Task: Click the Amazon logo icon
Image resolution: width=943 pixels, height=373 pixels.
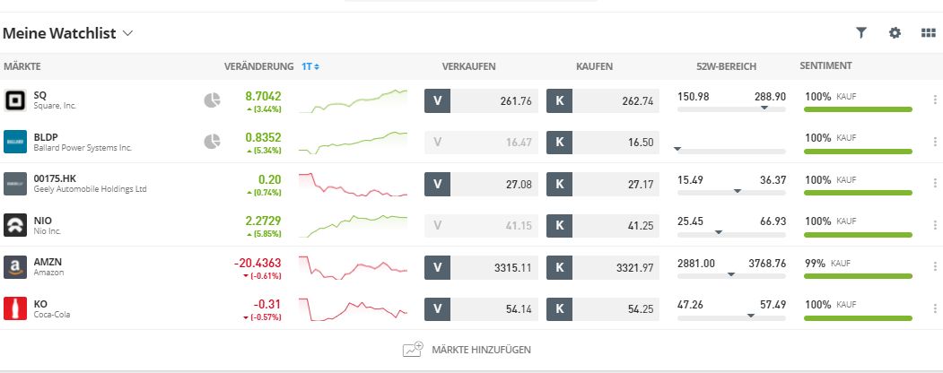Action: 15,266
